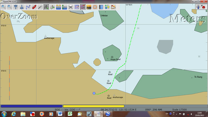Open the wrench Options toolbox
Image resolution: width=208 pixels, height=117 pixels.
click(x=40, y=7)
